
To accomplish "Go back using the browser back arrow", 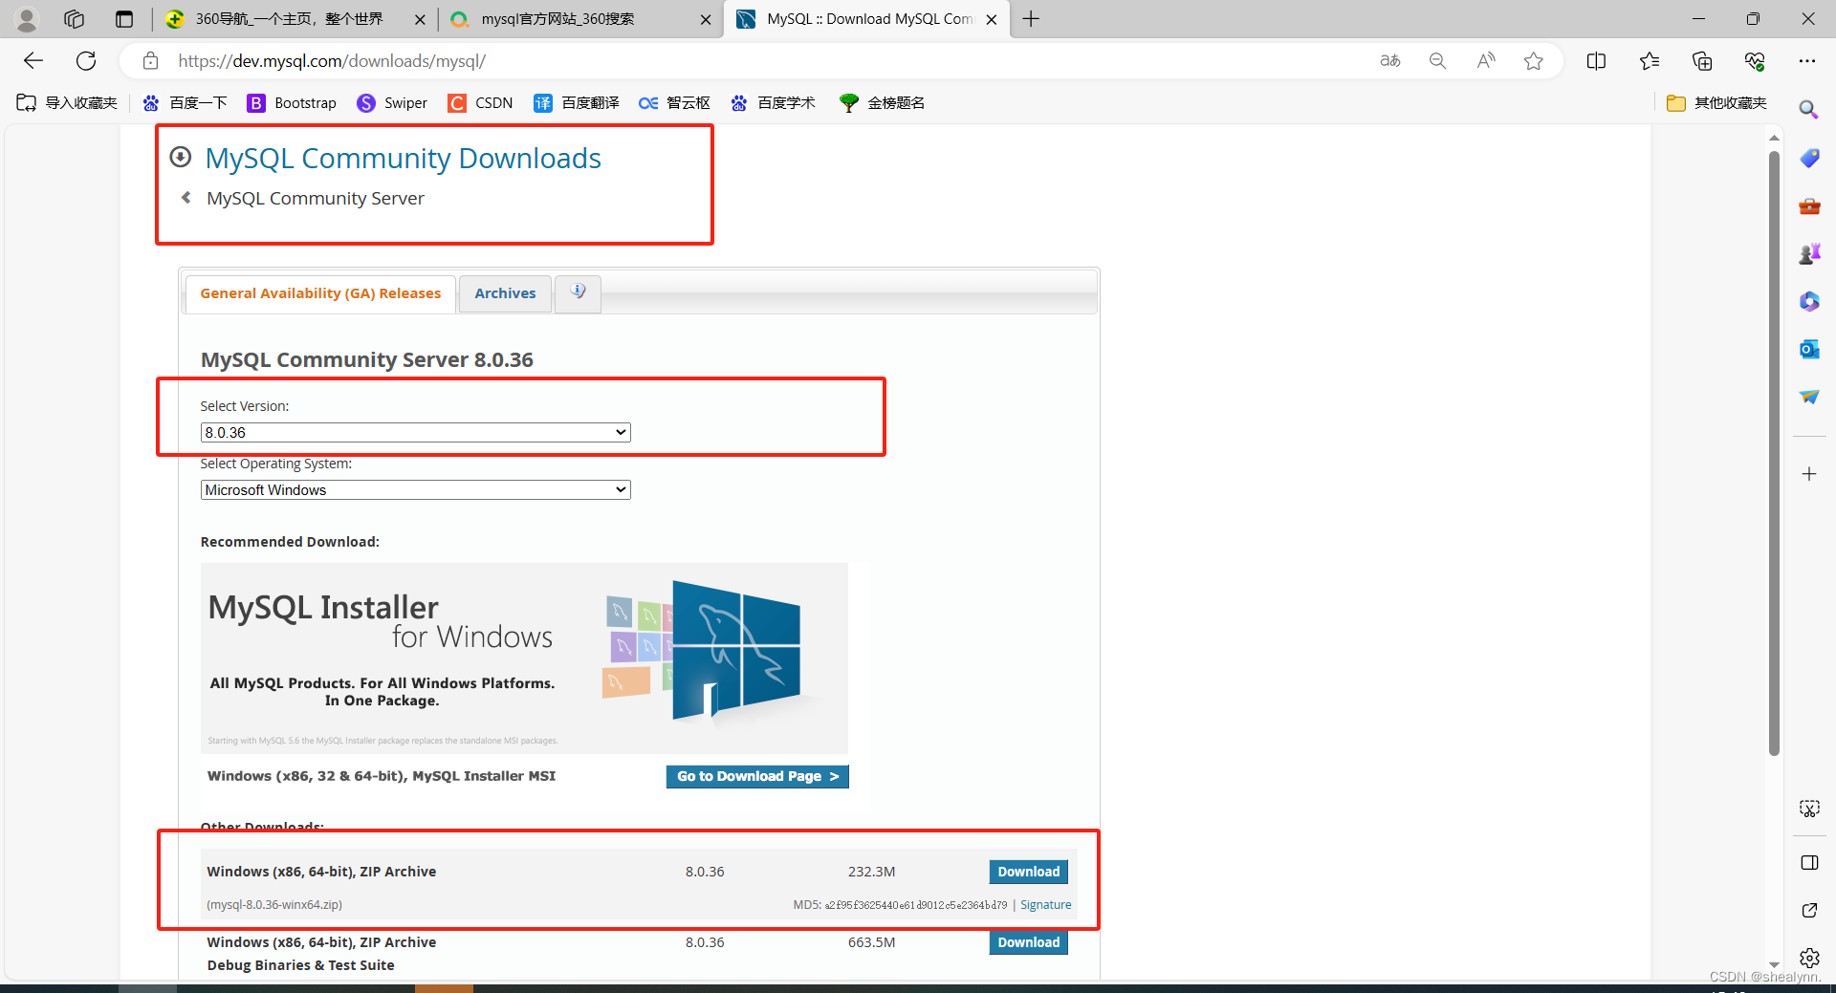I will 33,61.
